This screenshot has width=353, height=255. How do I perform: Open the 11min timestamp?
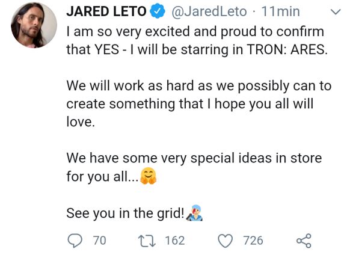[280, 11]
